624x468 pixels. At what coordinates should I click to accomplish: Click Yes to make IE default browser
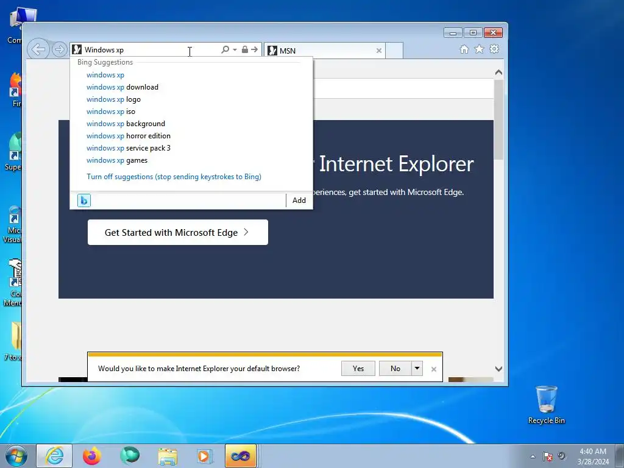click(x=358, y=369)
